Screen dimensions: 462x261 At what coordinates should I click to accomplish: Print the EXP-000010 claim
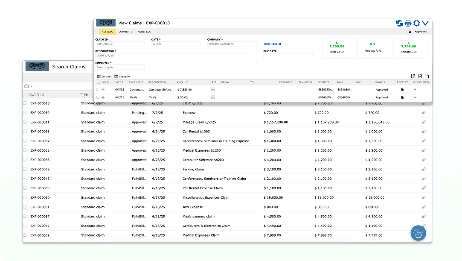click(x=408, y=23)
